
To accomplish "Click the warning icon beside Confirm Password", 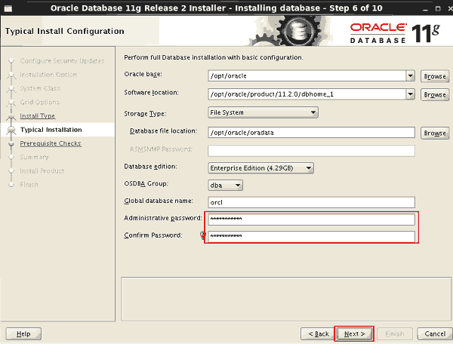I will point(203,235).
